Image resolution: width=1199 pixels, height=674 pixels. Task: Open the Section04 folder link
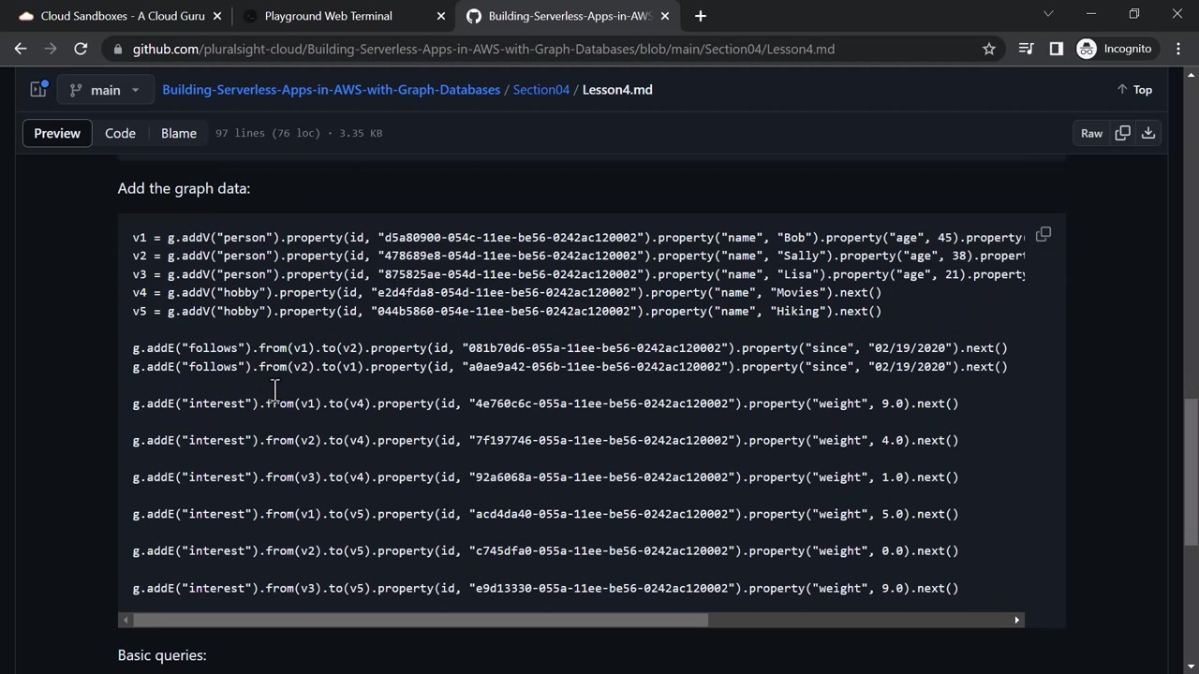(540, 90)
